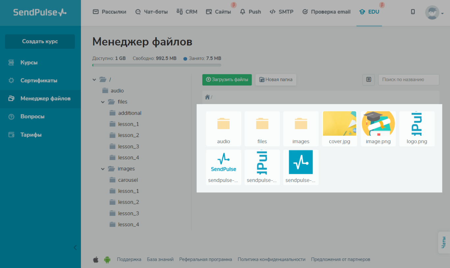The width and height of the screenshot is (450, 268).
Task: Click the home breadcrumb icon
Action: coord(207,97)
